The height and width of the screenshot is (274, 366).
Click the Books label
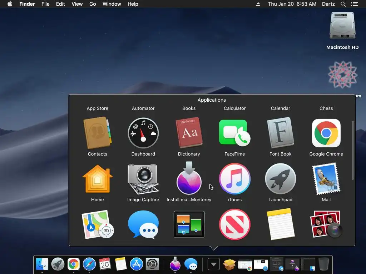click(189, 108)
